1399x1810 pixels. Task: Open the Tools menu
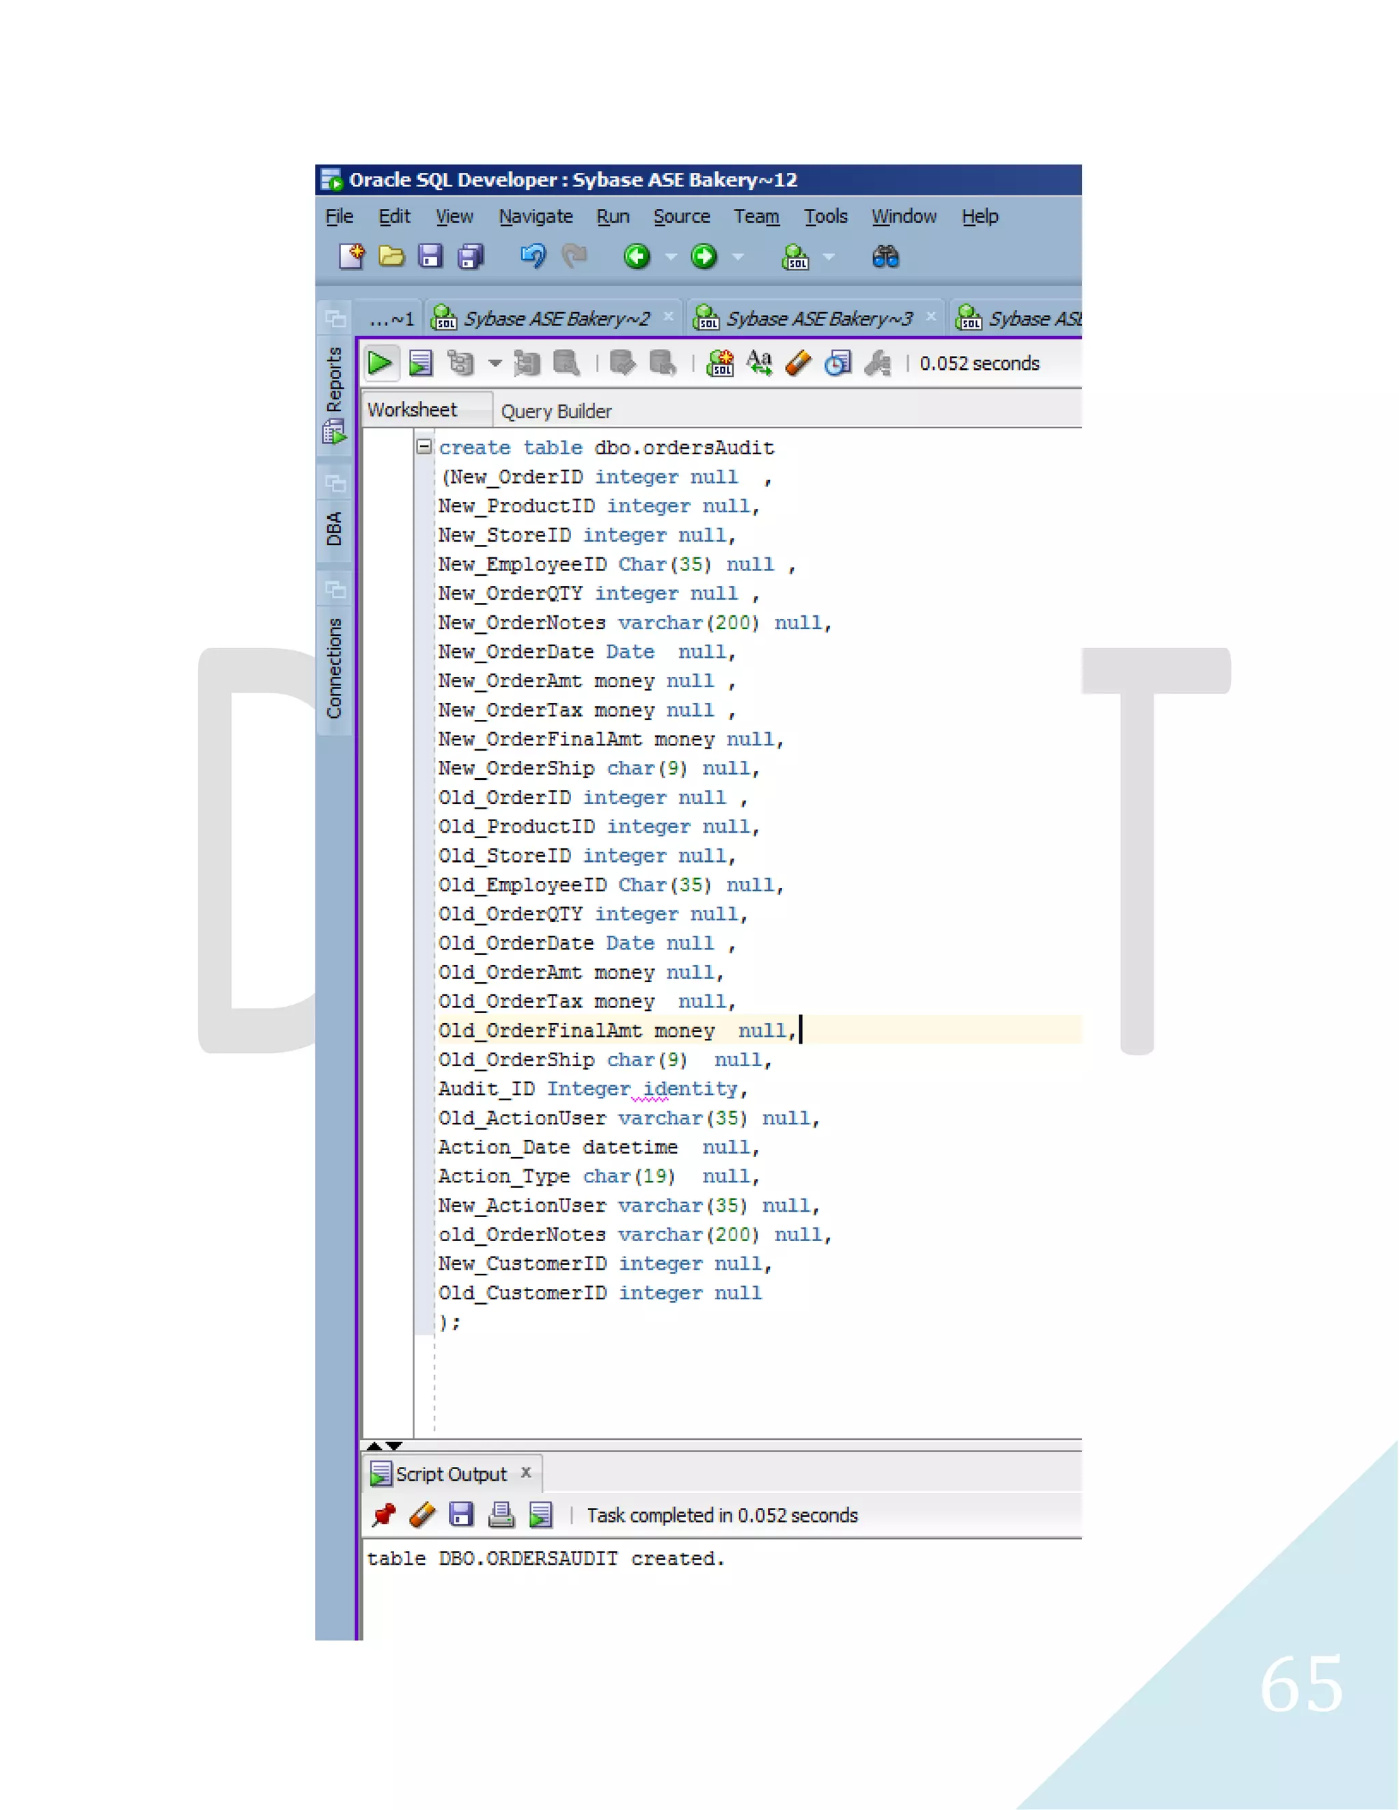[825, 217]
